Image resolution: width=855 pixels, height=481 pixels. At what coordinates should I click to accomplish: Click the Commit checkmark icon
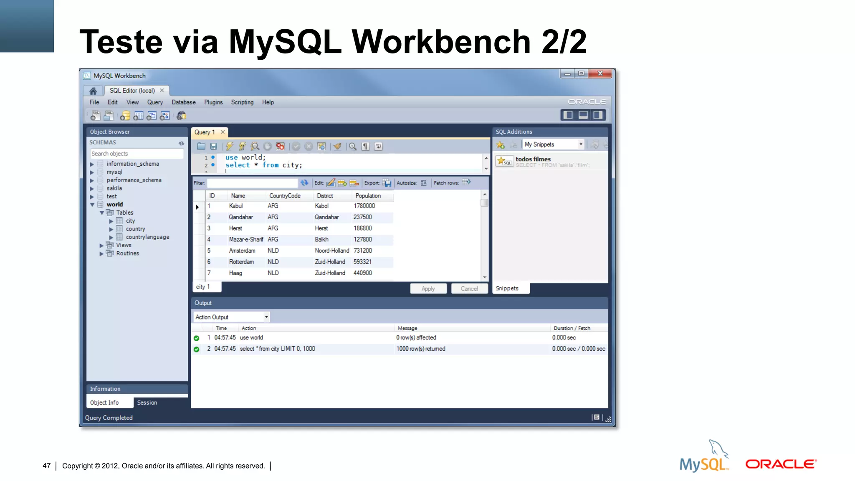point(296,146)
